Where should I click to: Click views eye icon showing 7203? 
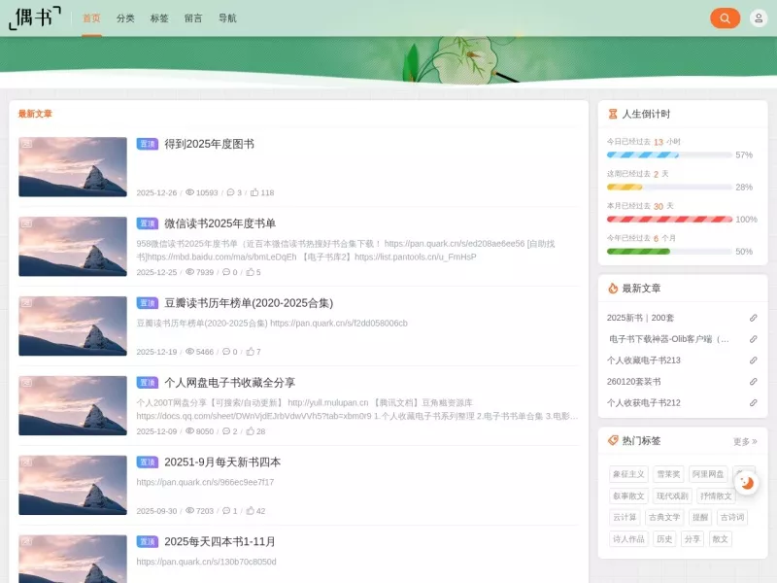click(x=189, y=511)
